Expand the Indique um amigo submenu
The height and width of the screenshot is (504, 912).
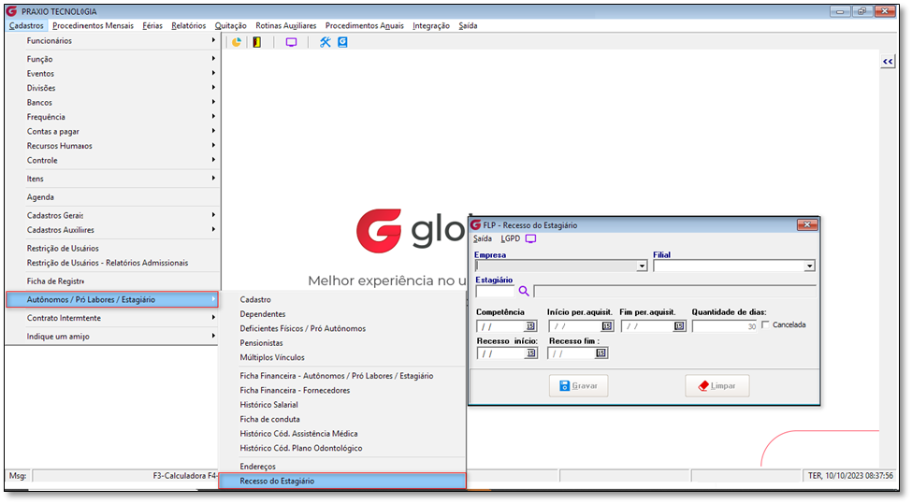tap(112, 337)
